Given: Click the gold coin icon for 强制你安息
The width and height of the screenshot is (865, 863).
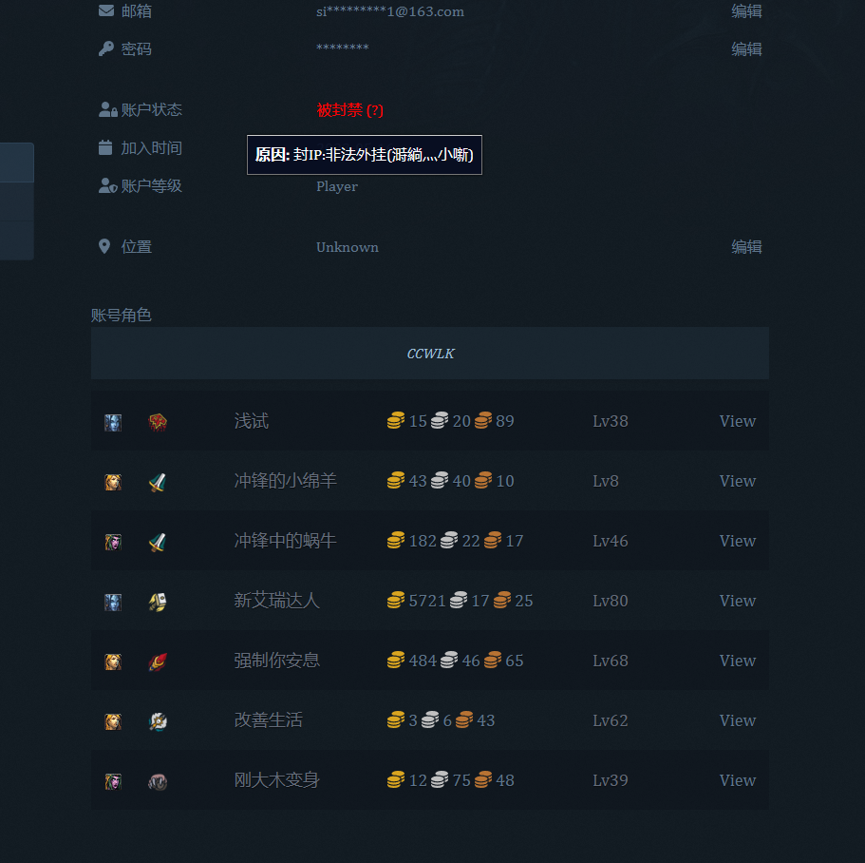Looking at the screenshot, I should 396,661.
